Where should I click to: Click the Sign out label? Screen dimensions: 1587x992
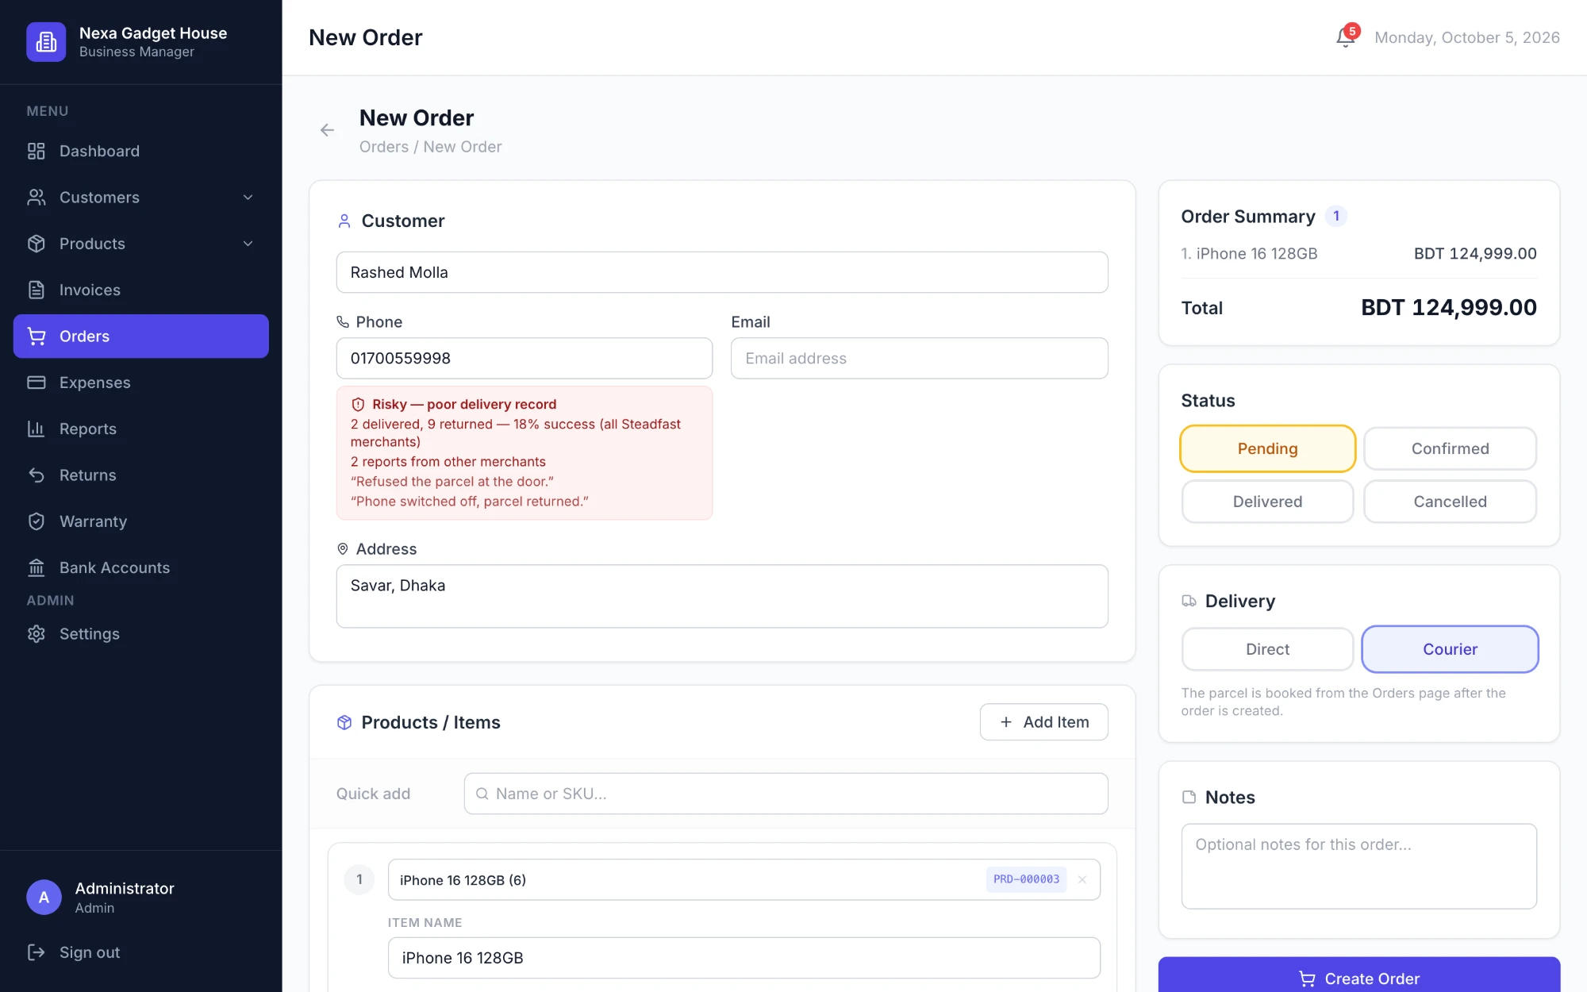pos(90,952)
